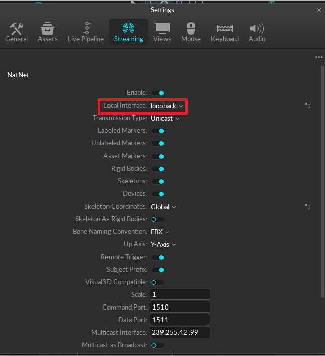
Task: Click the Up Axis label
Action: [x=135, y=244]
